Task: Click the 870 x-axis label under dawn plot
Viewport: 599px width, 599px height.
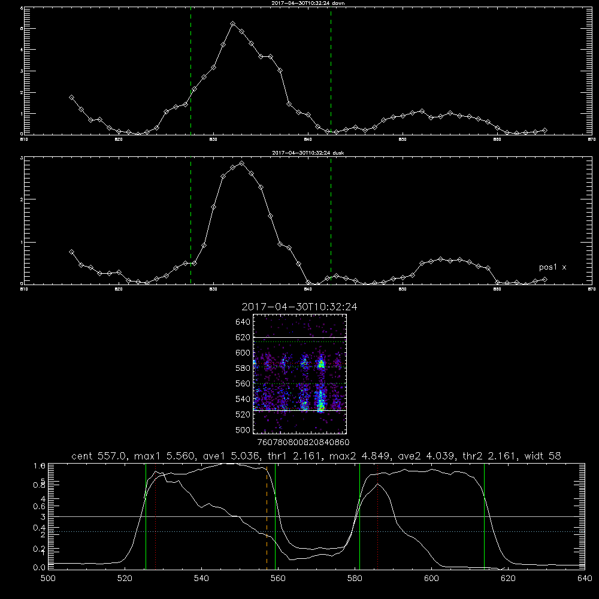Action: click(592, 140)
